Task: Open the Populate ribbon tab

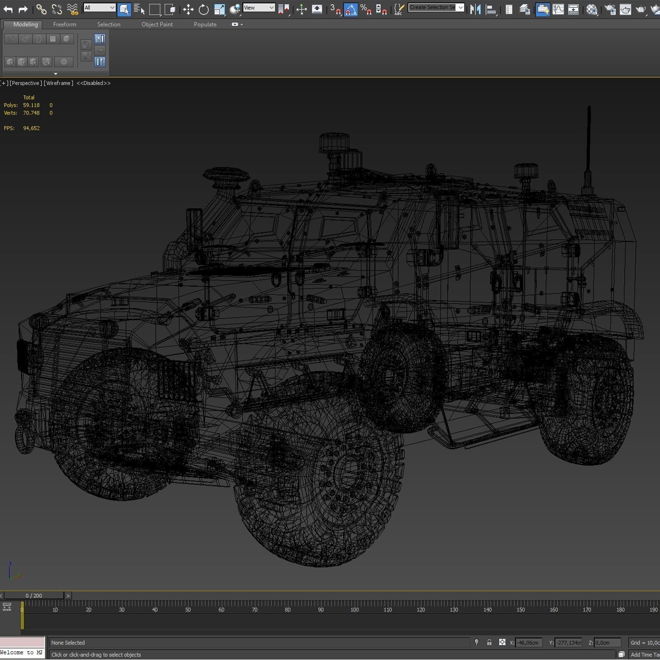Action: pos(205,24)
